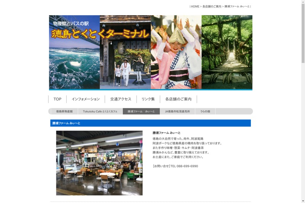The image size is (305, 203).
Task: Open 各店舗のご案内 breadcrumb link
Action: click(212, 6)
